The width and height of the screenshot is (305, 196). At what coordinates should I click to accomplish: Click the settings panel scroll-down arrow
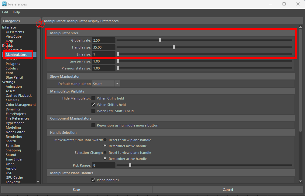(x=300, y=181)
